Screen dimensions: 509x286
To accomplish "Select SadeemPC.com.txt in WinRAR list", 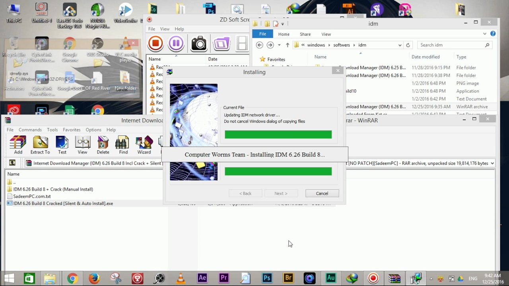I will tap(32, 196).
